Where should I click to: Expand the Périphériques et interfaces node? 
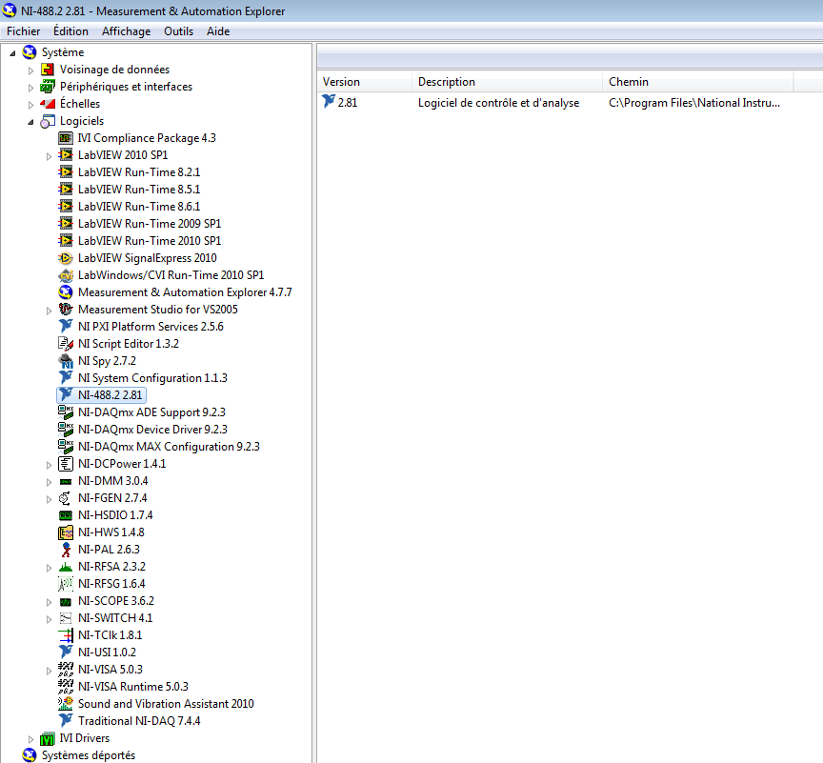pyautogui.click(x=30, y=87)
